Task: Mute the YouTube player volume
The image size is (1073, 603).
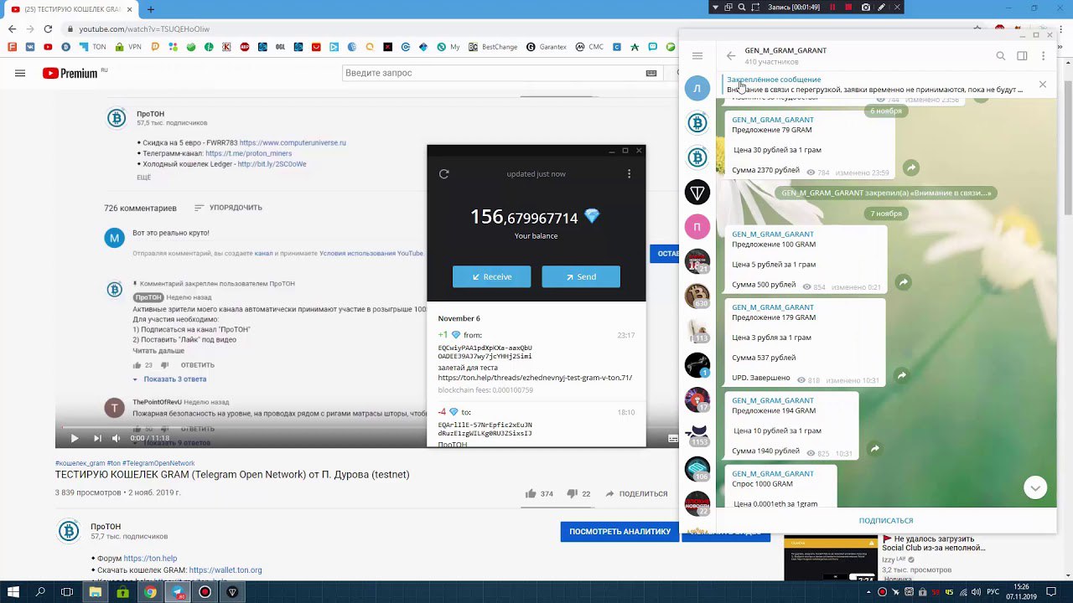Action: pos(117,438)
